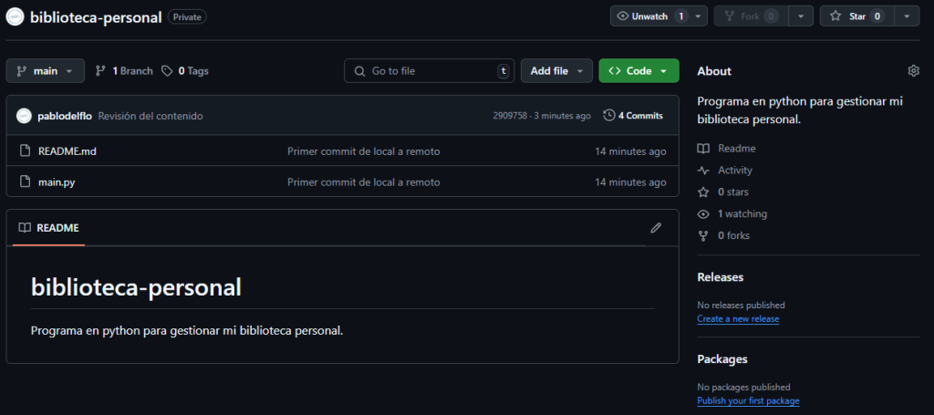Click the main.py file icon
934x415 pixels.
coord(25,182)
